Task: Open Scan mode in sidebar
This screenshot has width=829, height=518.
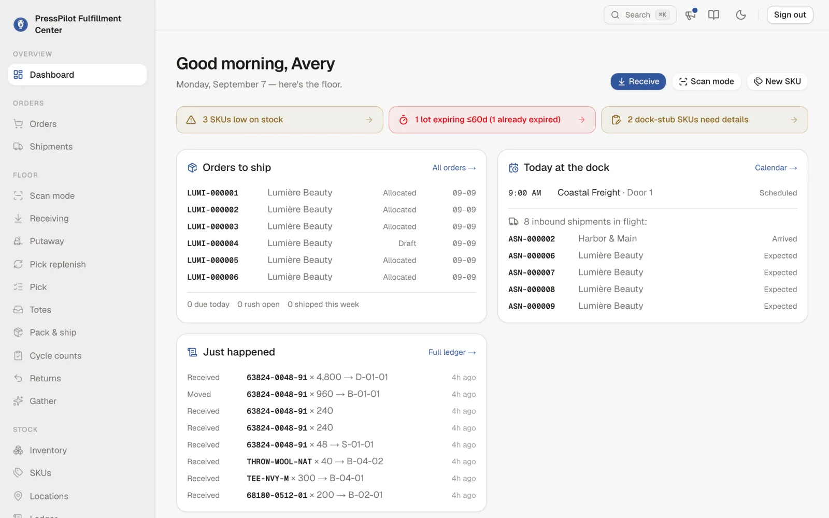Action: [x=77, y=196]
